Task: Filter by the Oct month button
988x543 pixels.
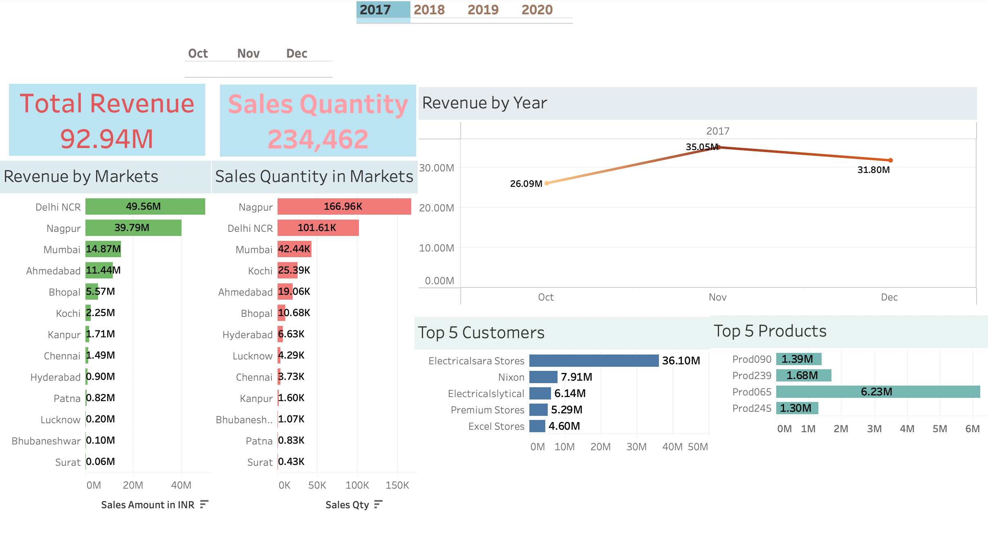Action: click(198, 54)
